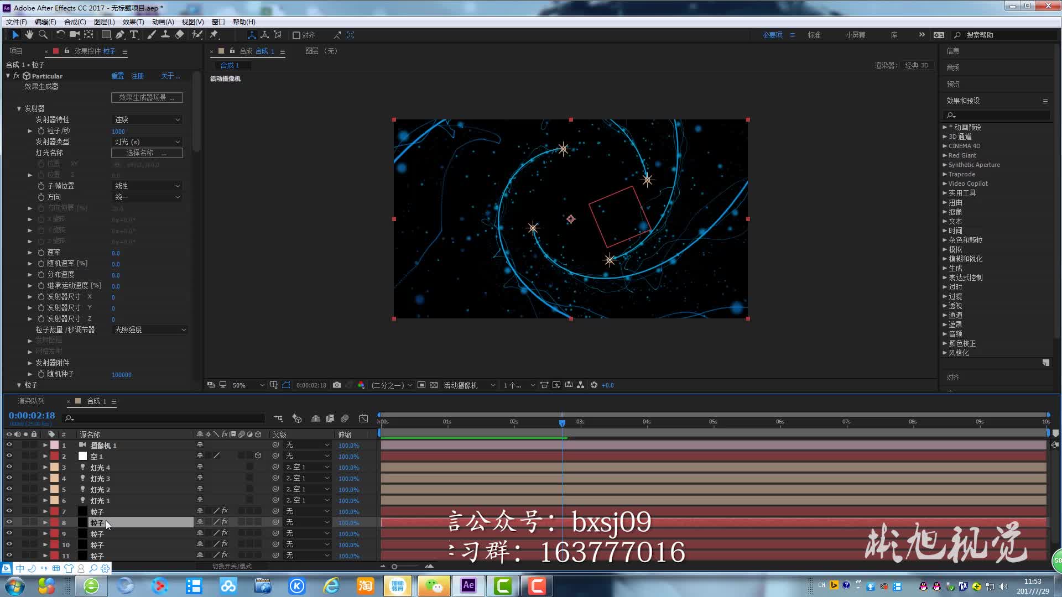Viewport: 1062px width, 597px height.
Task: Toggle visibility of 灯光 4 layer
Action: [9, 467]
